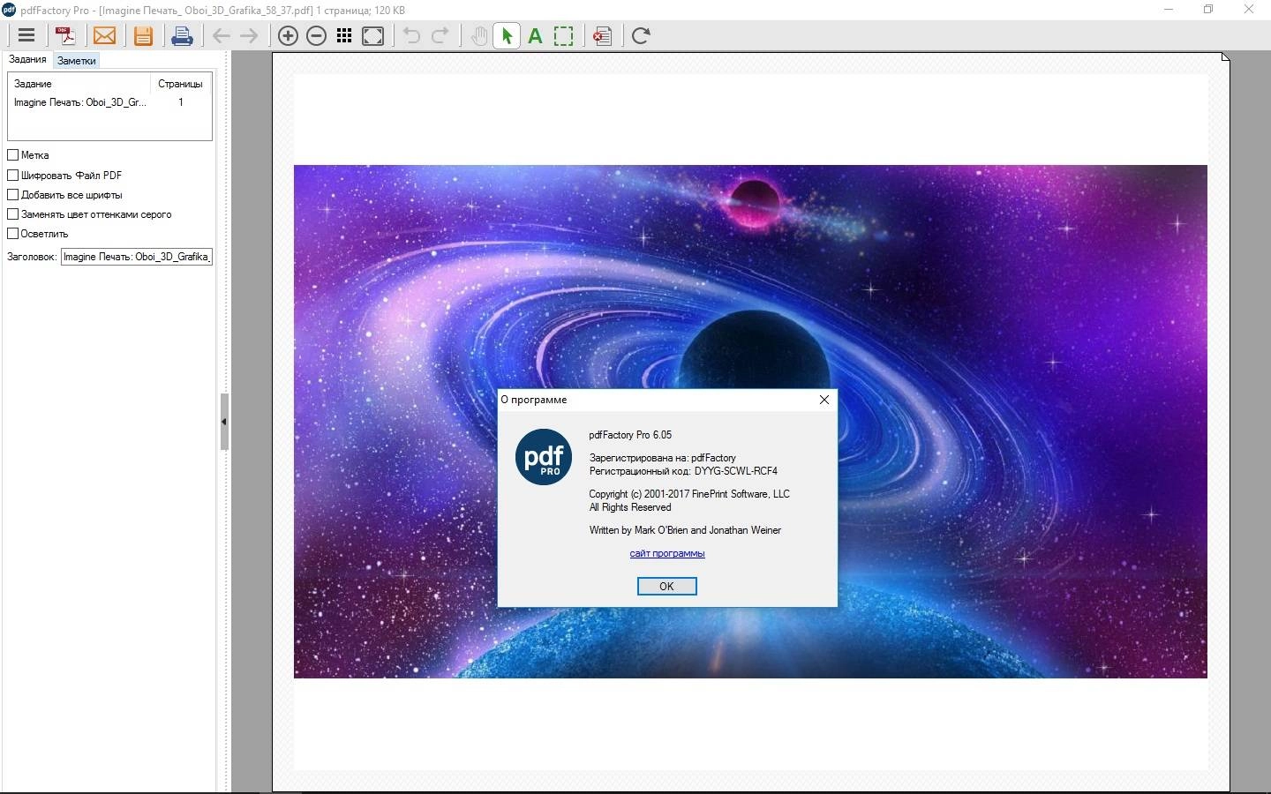The width and height of the screenshot is (1271, 794).
Task: Click the print icon in toolbar
Action: coord(182,35)
